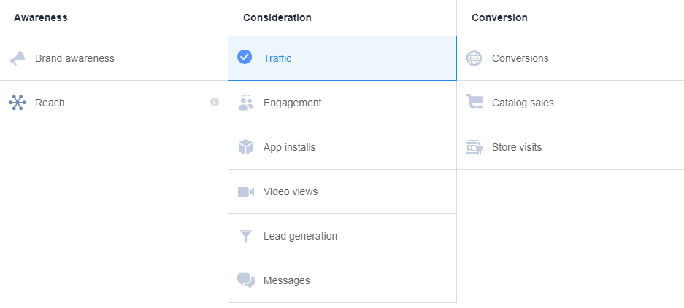
Task: Click the Brand awareness megaphone icon
Action: click(18, 58)
